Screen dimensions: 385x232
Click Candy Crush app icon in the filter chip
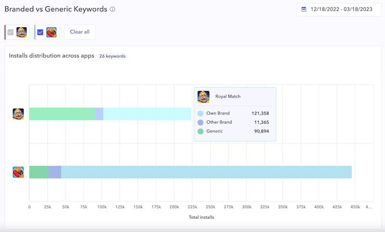(51, 32)
